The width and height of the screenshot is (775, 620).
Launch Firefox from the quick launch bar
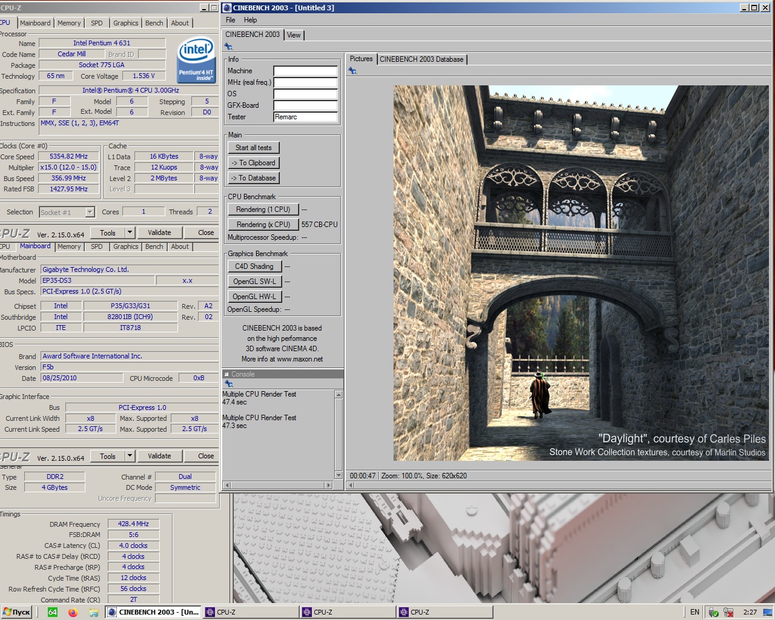tap(73, 612)
